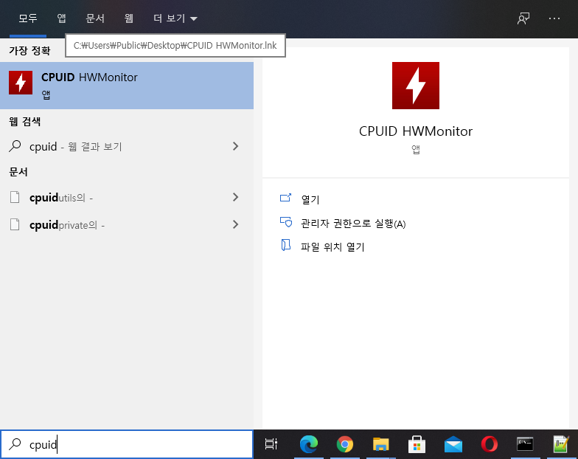Click the document icon next to cpuidprivate

tap(15, 224)
